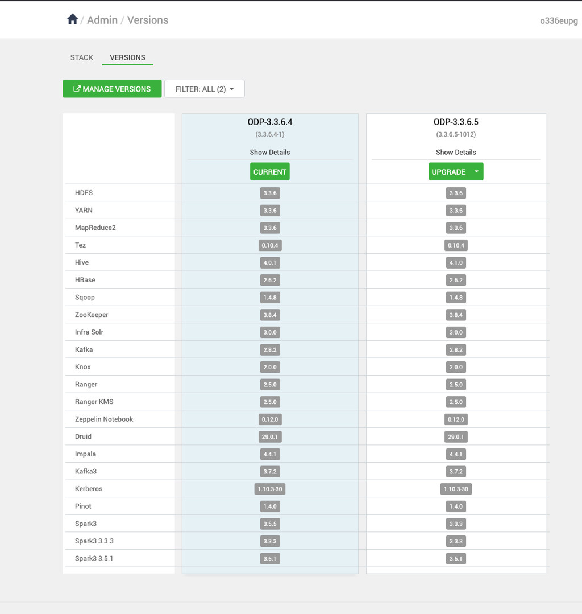Click Infra Solr 3.0.0 badge in ODP-3.3.6.4
Viewport: 582px width, 614px height.
270,332
